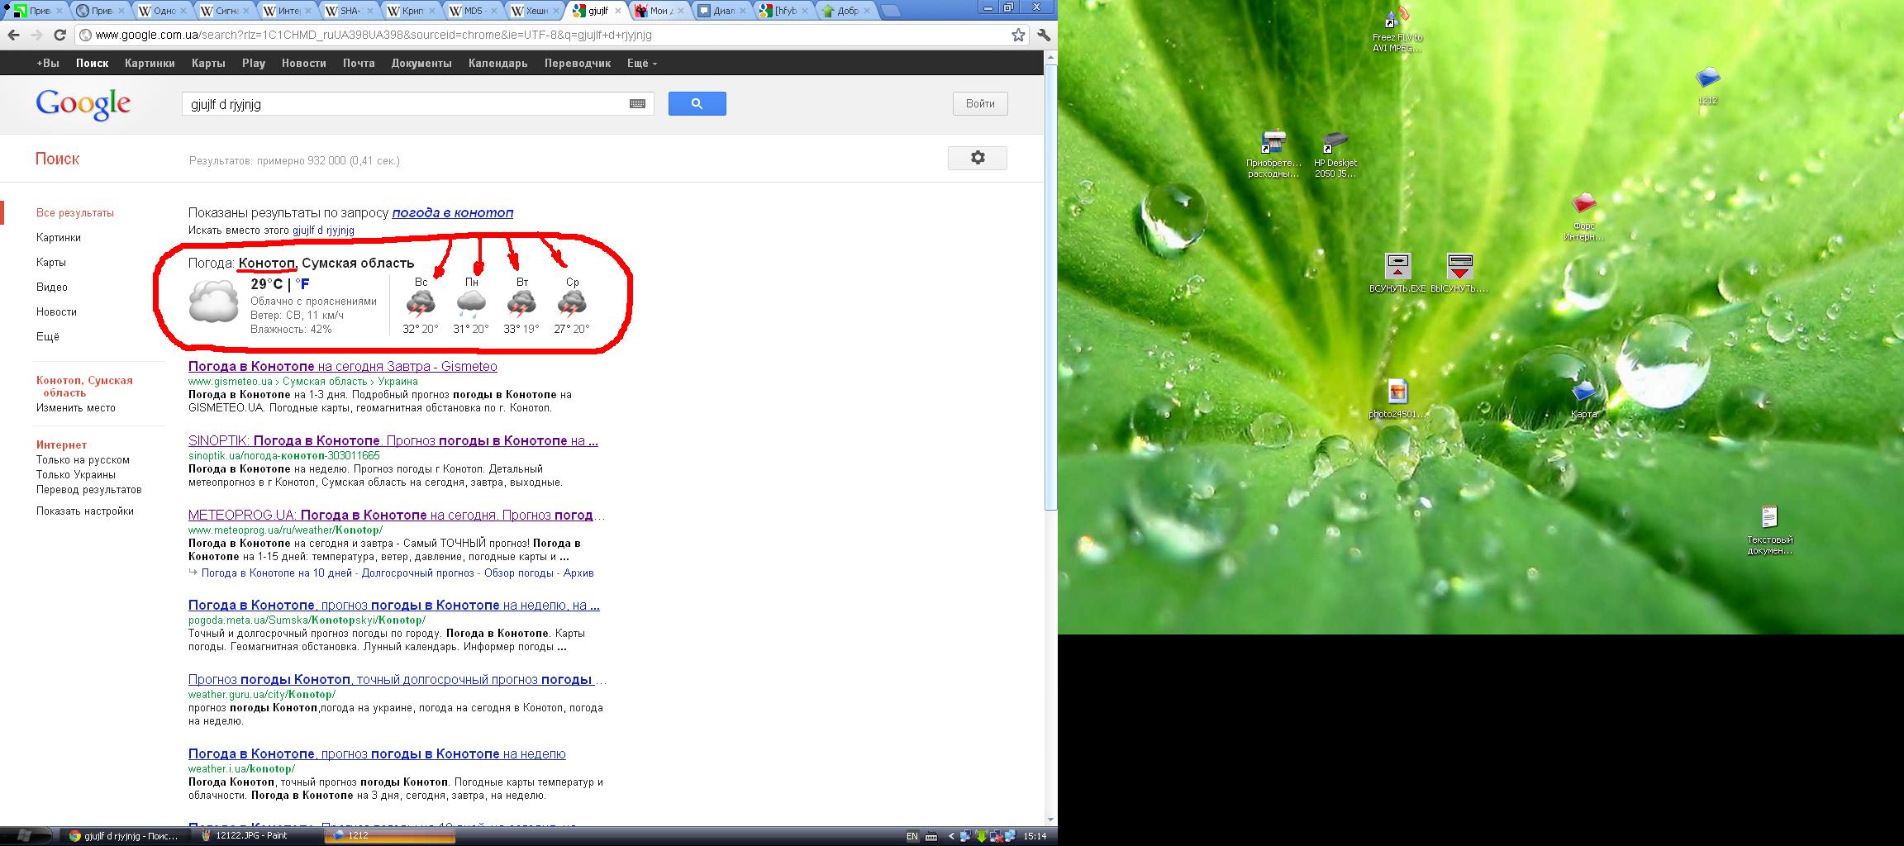
Task: Open the HP Deskjet 2050 desktop shortcut
Action: click(1335, 155)
